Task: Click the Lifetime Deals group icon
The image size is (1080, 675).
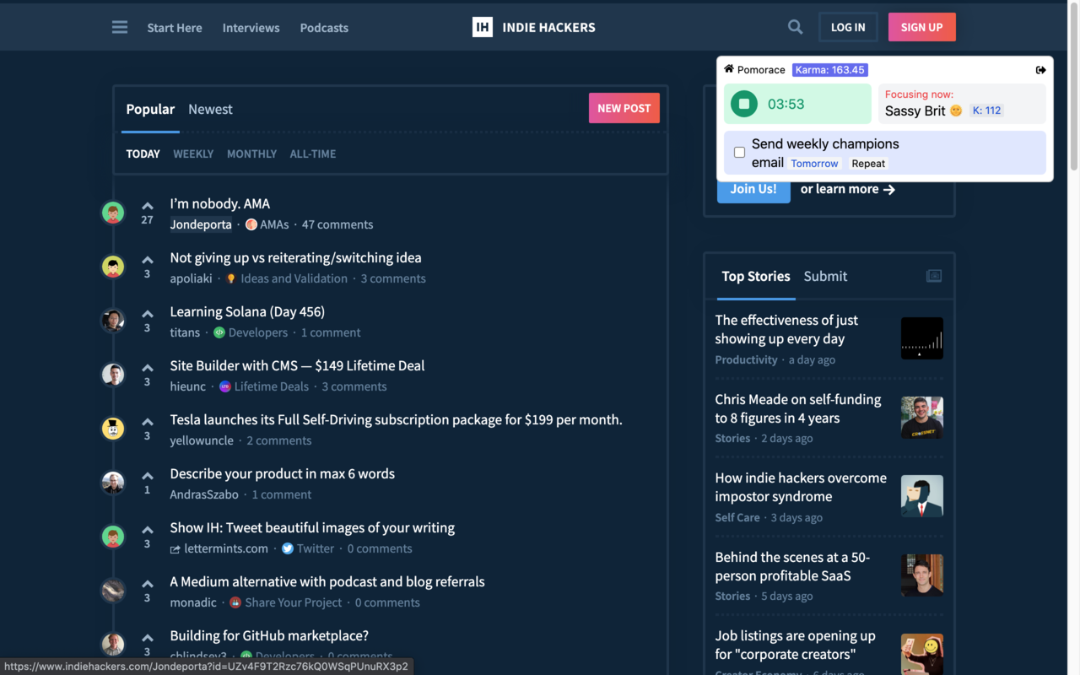Action: click(225, 386)
